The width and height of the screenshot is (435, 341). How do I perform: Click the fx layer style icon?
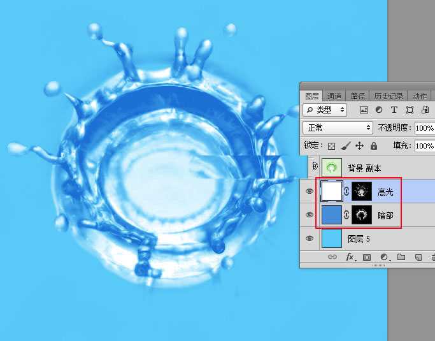[350, 258]
